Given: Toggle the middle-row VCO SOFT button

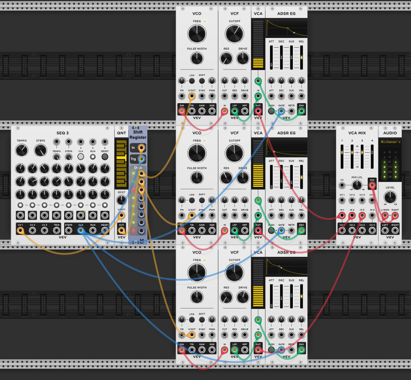Looking at the screenshot, I should pyautogui.click(x=202, y=200).
